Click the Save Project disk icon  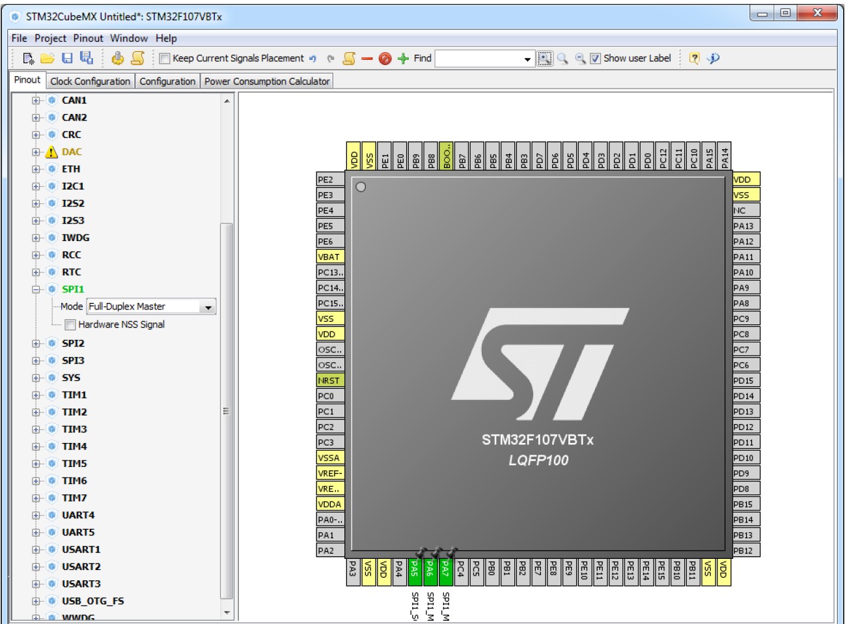click(x=67, y=59)
